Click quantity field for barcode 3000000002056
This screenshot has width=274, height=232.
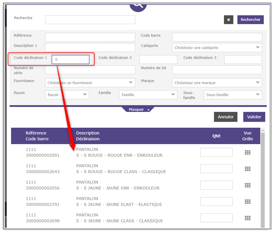(x=216, y=185)
